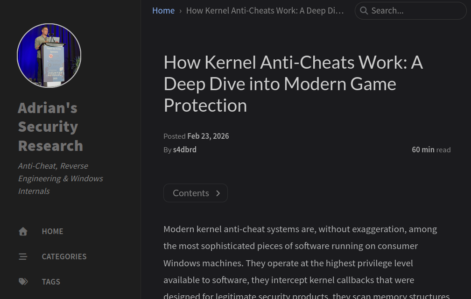Image resolution: width=471 pixels, height=299 pixels.
Task: Follow the Home breadcrumb link
Action: (x=163, y=11)
